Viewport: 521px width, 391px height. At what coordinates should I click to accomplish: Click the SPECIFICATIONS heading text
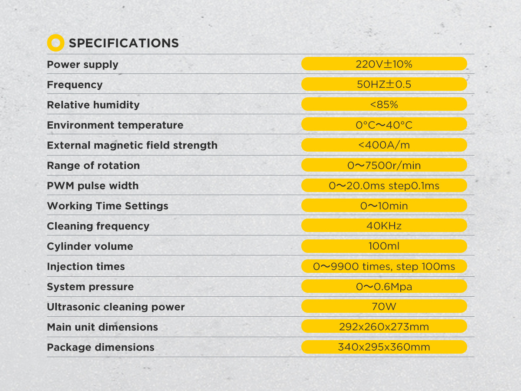pyautogui.click(x=124, y=43)
